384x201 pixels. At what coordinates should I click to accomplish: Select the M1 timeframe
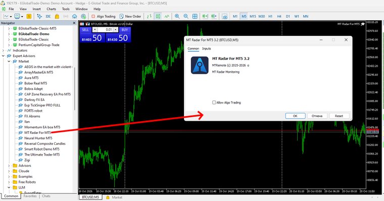(x=235, y=16)
